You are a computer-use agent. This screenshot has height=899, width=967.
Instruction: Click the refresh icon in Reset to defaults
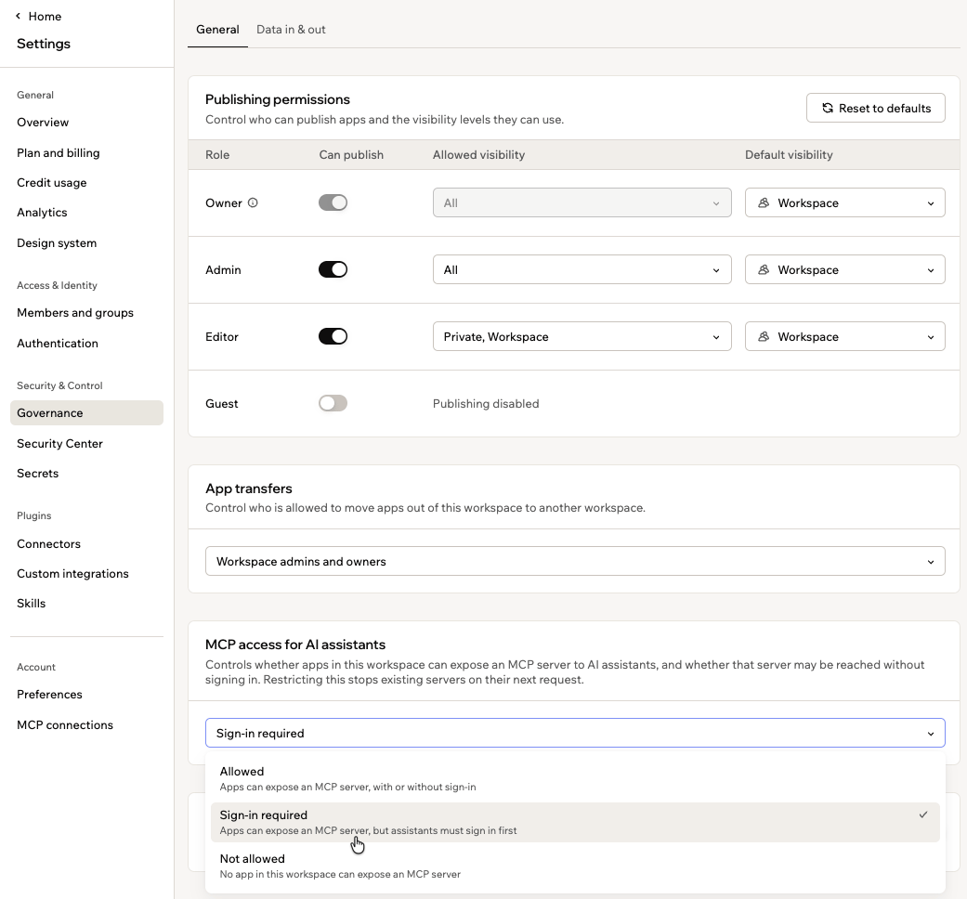(x=828, y=108)
